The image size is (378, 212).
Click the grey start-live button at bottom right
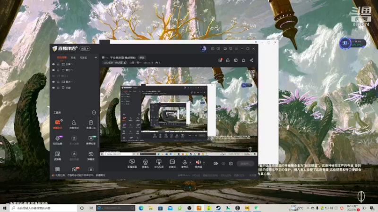(x=245, y=163)
